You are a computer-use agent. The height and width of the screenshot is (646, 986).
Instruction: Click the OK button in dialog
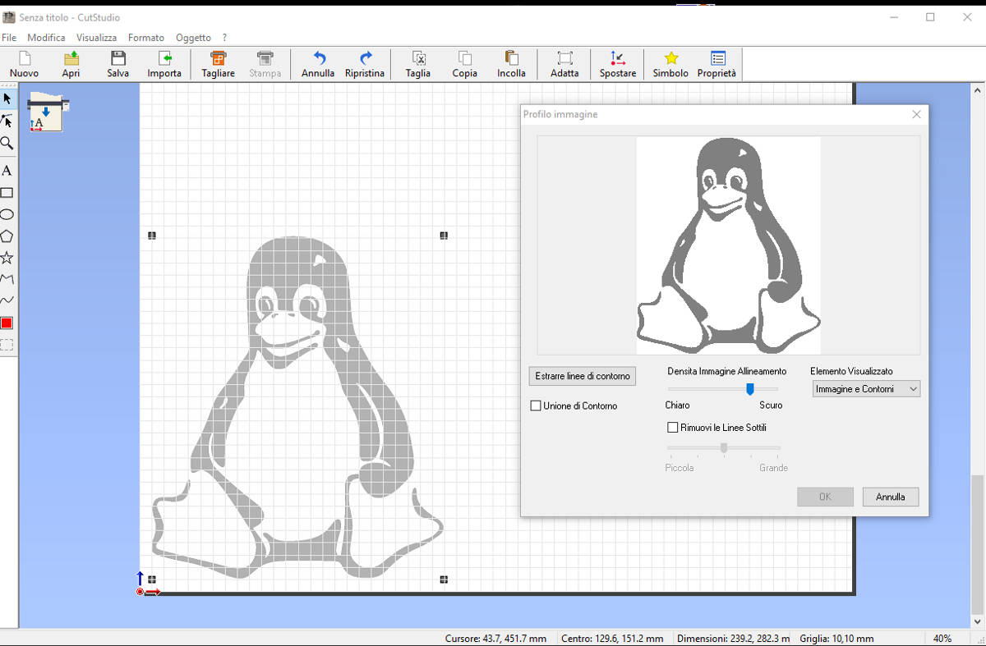825,497
